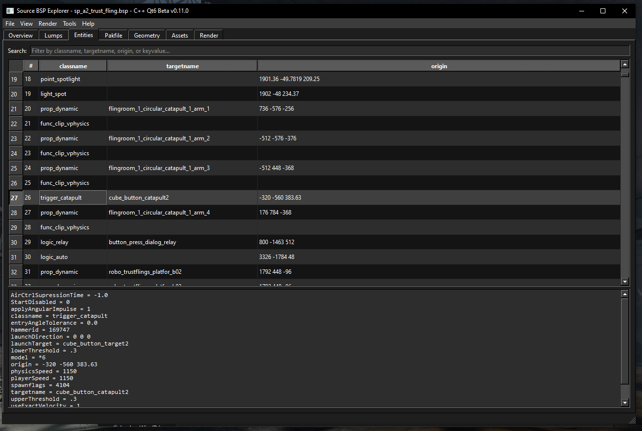The image size is (642, 431).
Task: Select flingroom_1_circular_catapult_1_arm_4 targetname cell
Action: tap(183, 213)
